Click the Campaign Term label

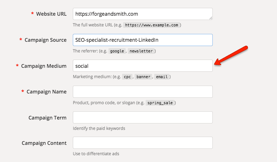47,118
